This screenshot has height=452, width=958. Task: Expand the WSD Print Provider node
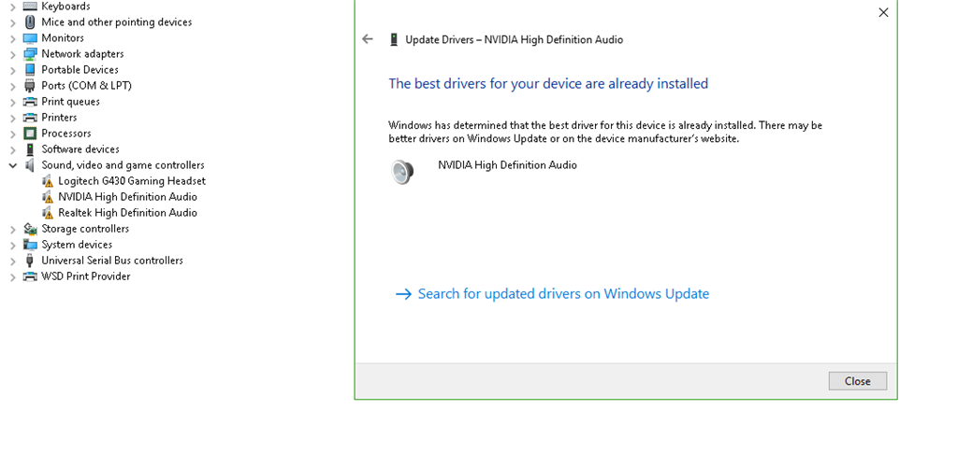(13, 277)
